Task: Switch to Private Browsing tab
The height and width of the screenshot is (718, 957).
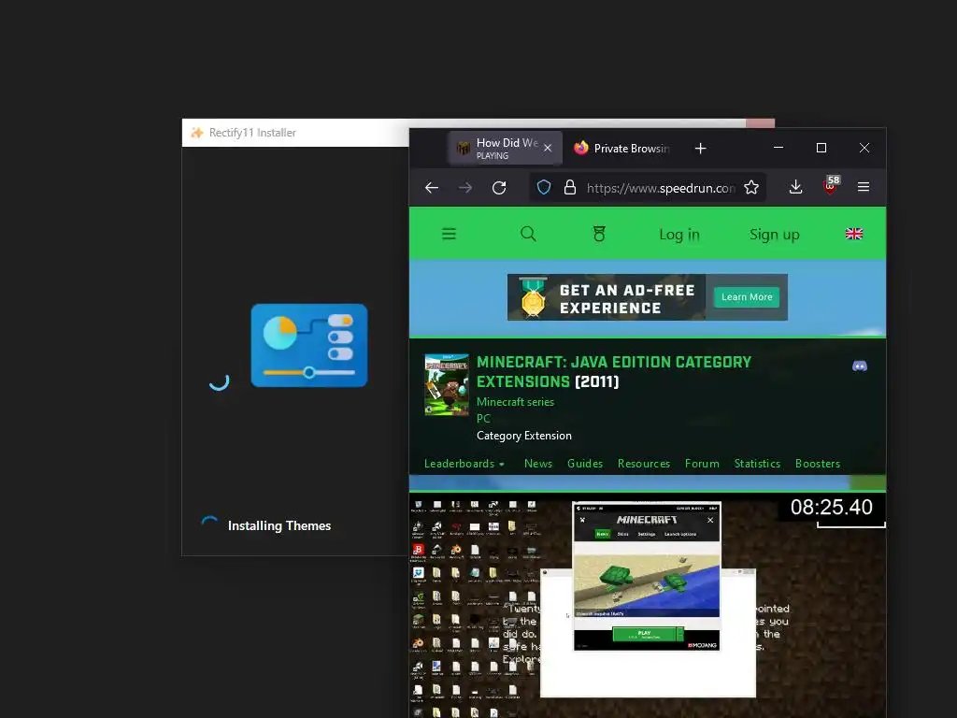Action: [621, 149]
